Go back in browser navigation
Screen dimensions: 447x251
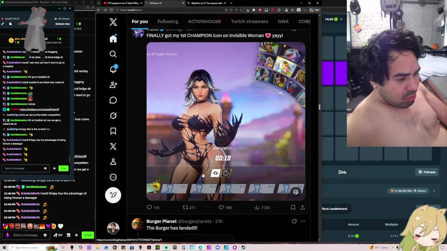[x=98, y=10]
